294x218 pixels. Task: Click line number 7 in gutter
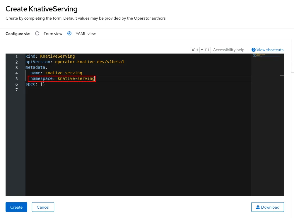tap(17, 90)
